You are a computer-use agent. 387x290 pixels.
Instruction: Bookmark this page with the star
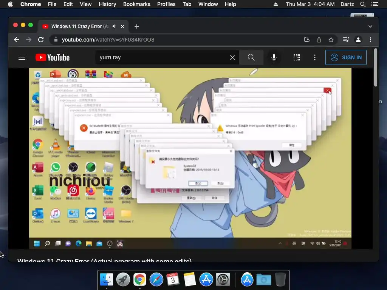point(331,40)
